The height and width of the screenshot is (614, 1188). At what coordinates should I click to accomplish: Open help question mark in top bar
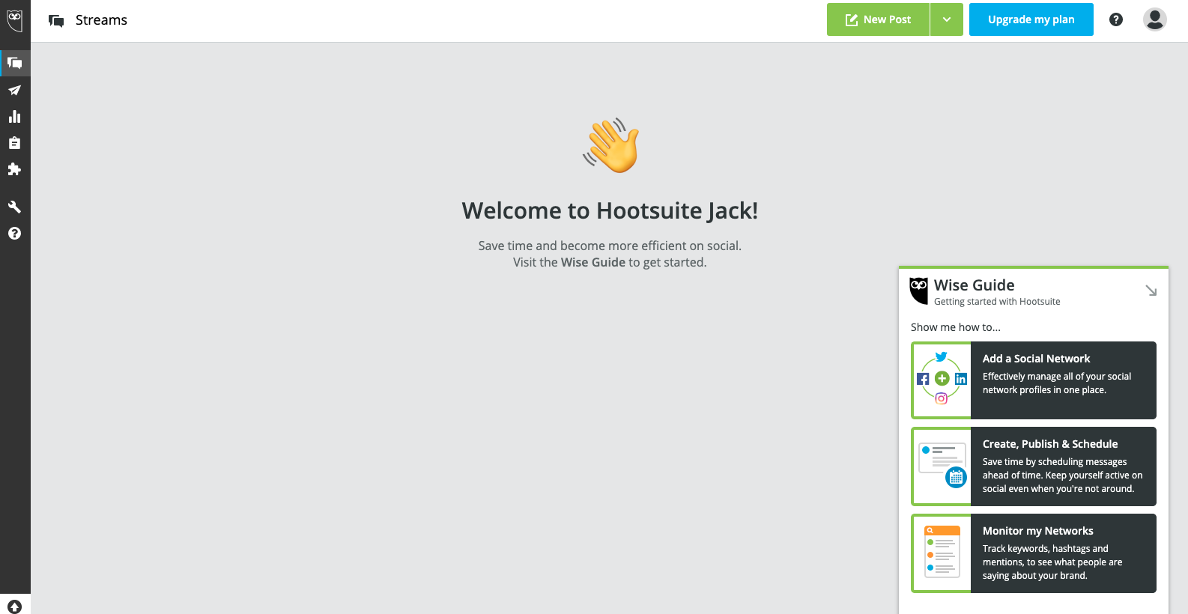[x=1116, y=19]
